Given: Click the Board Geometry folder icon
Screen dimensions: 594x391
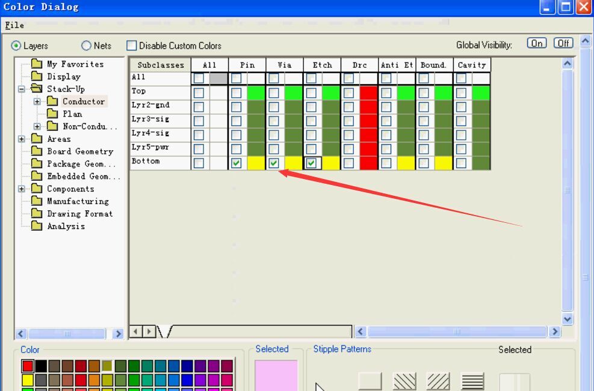Looking at the screenshot, I should point(37,151).
